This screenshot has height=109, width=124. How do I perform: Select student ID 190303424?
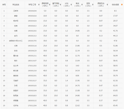32,21
